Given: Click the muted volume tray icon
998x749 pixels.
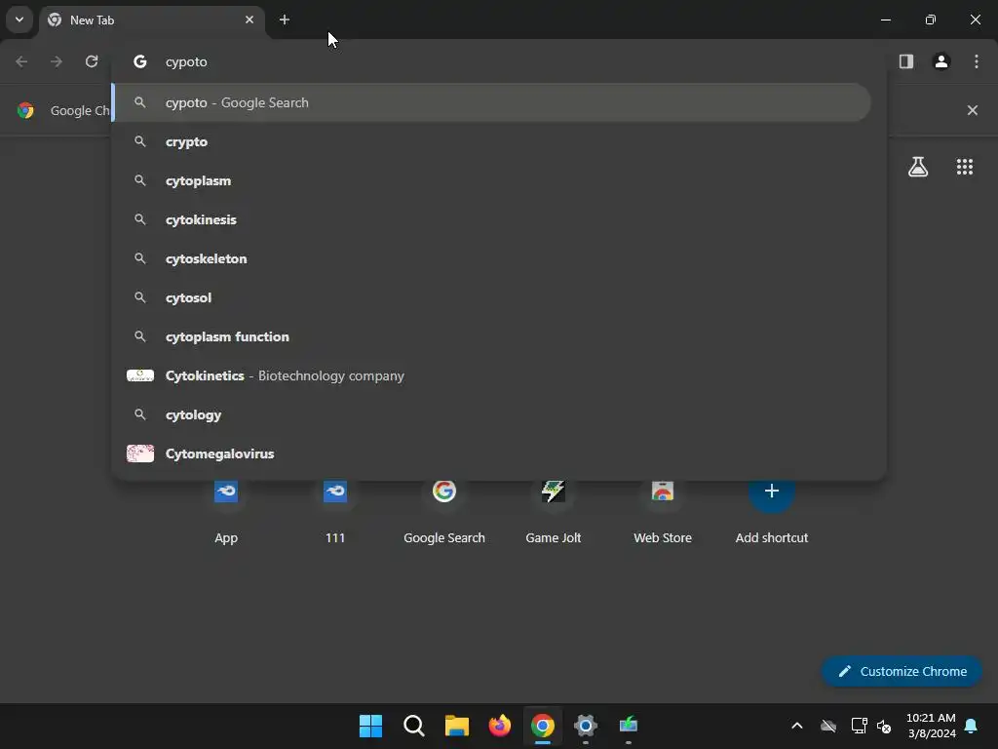Looking at the screenshot, I should [x=884, y=726].
